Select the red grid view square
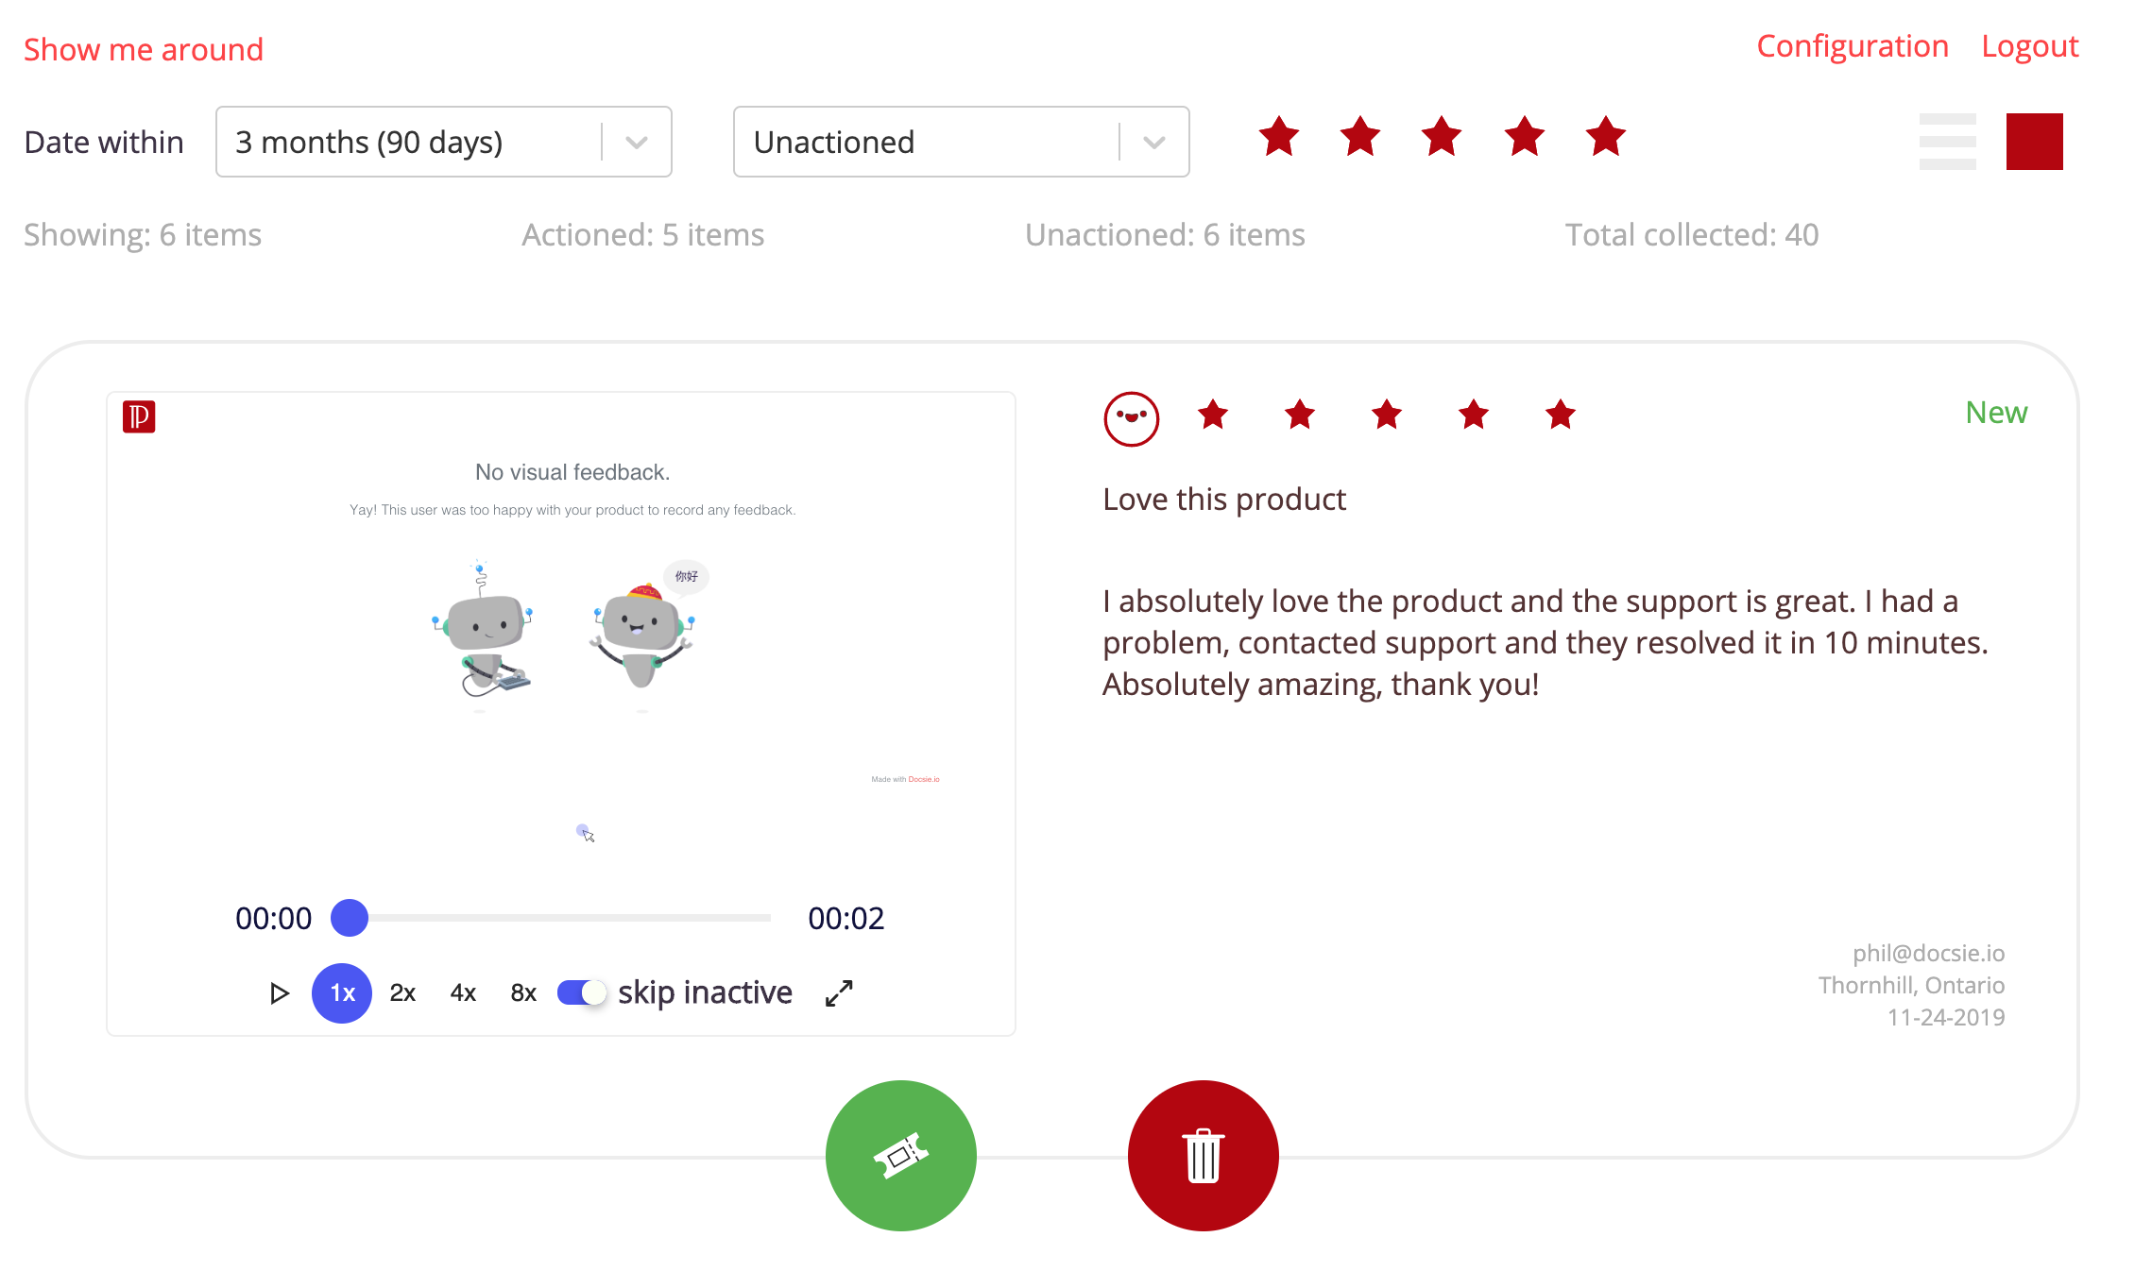Image resolution: width=2152 pixels, height=1288 pixels. pos(2034,142)
